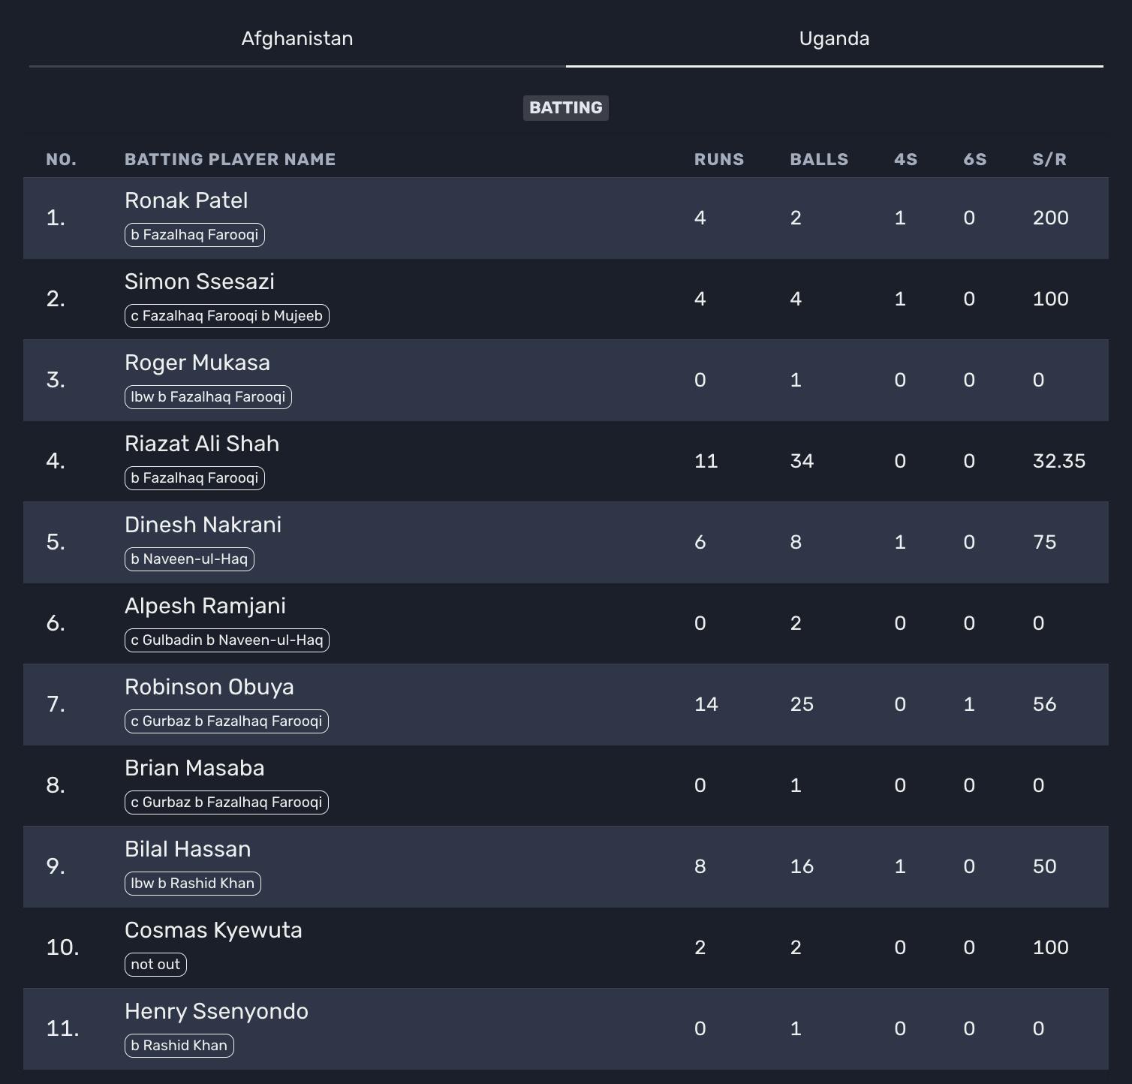Click the BALLS column header
The width and height of the screenshot is (1132, 1084).
pyautogui.click(x=818, y=159)
